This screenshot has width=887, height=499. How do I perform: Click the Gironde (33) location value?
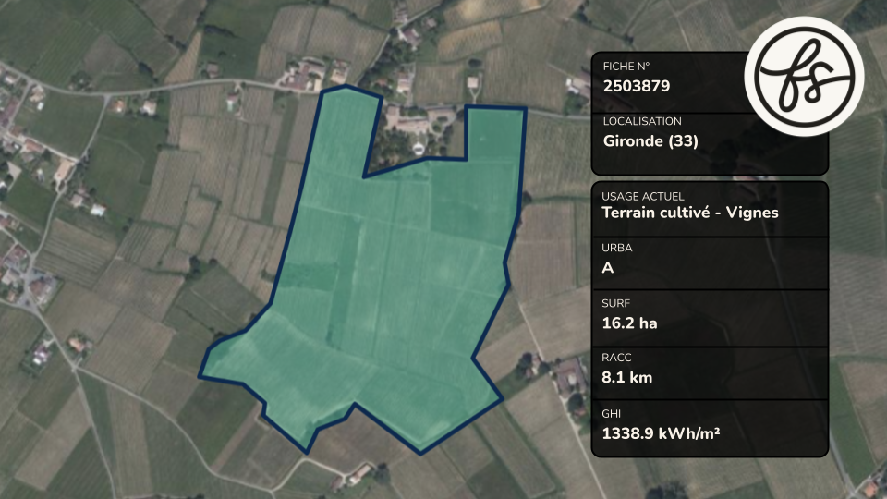click(x=650, y=140)
